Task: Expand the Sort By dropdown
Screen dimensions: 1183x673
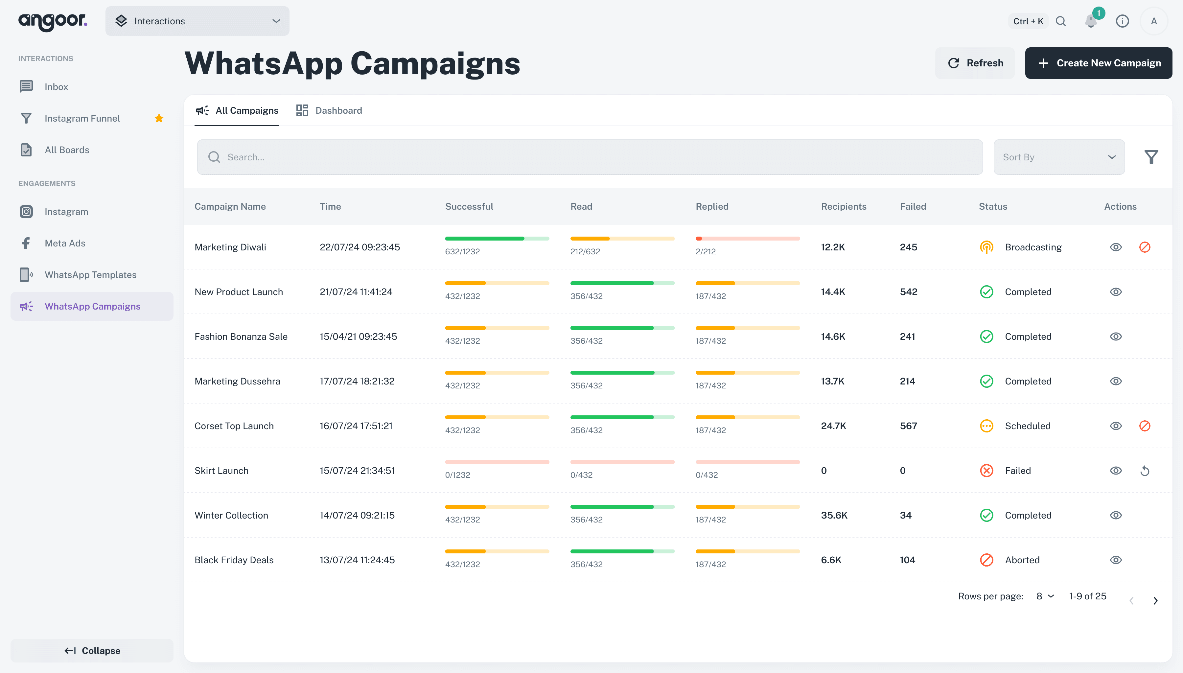Action: (1059, 157)
